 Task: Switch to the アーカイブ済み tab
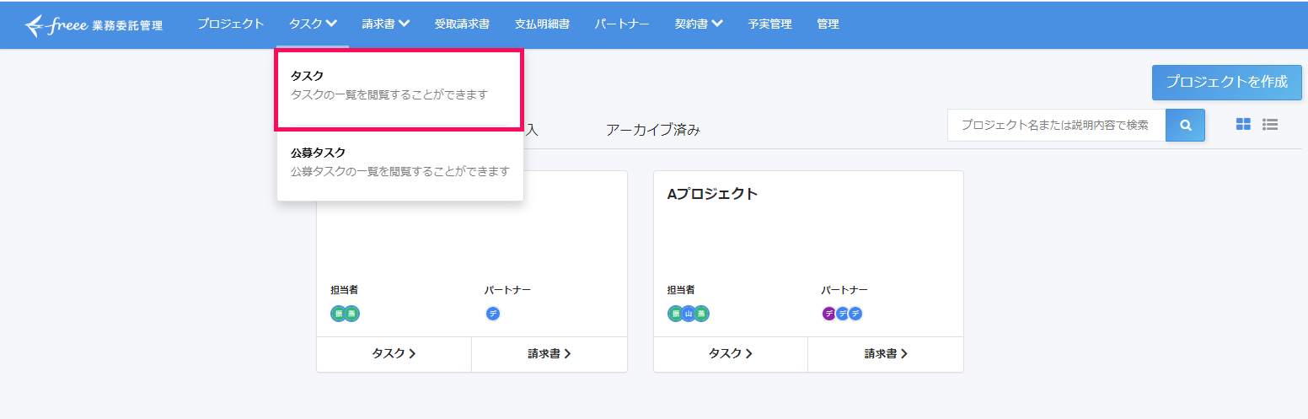click(653, 130)
